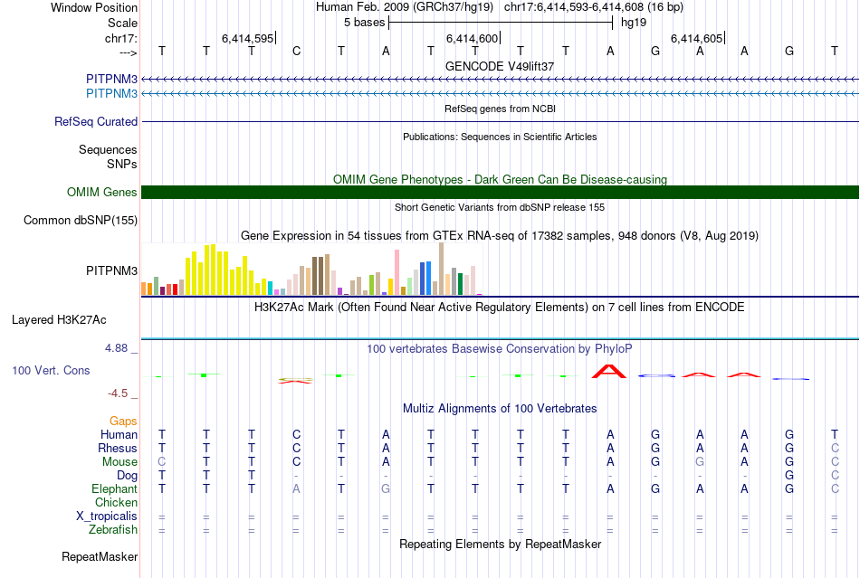Viewport: 860px width, 578px height.
Task: Select the RefSeq Curated track label
Action: pyautogui.click(x=95, y=121)
